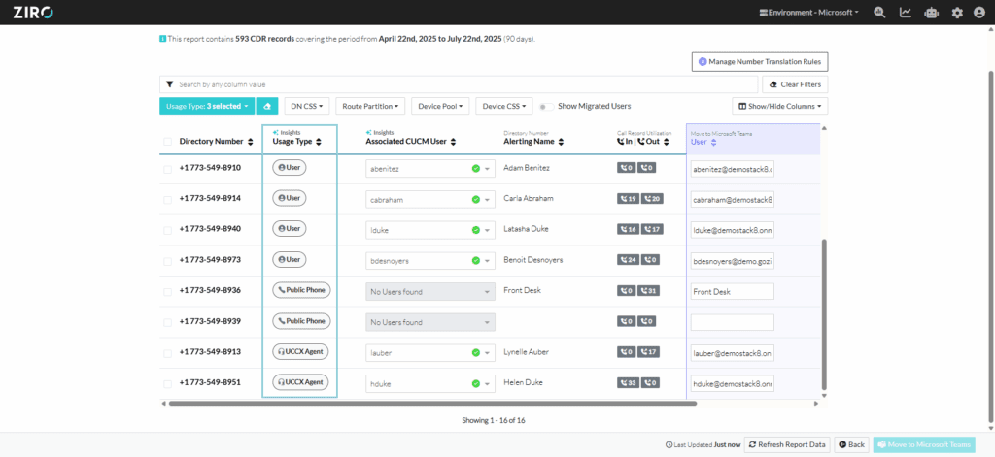Click Teams user field abenitez@demostack8
This screenshot has height=457, width=995.
(733, 169)
